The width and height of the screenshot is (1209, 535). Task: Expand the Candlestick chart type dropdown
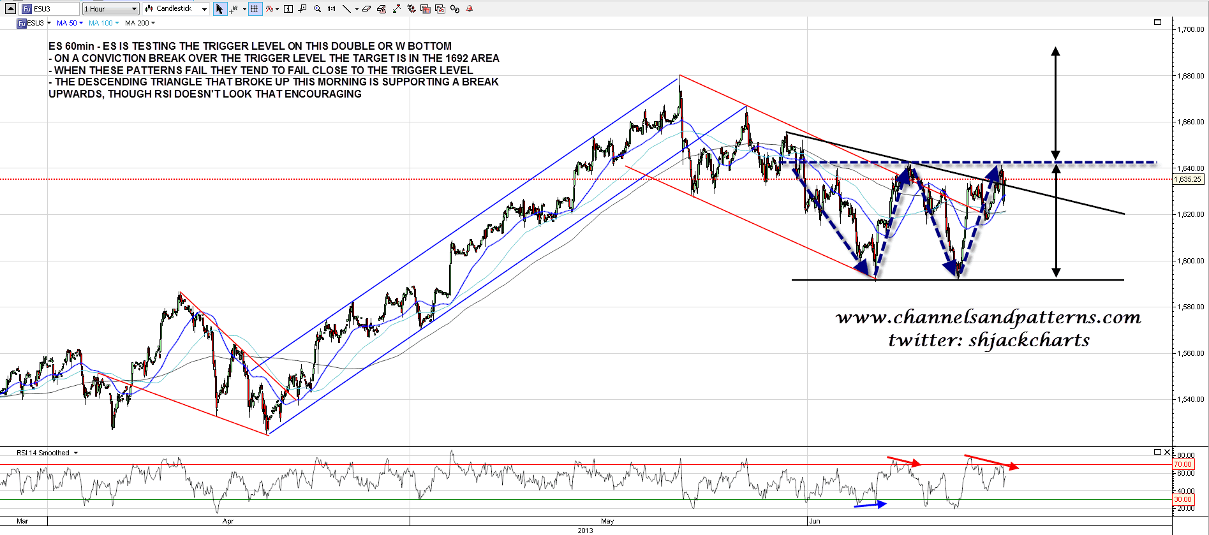click(176, 9)
